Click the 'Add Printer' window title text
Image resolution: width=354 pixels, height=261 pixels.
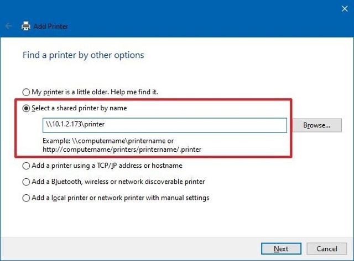point(51,26)
